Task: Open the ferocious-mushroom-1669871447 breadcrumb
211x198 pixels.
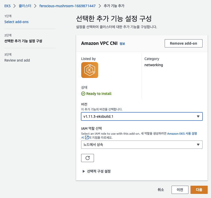Action: coord(67,6)
